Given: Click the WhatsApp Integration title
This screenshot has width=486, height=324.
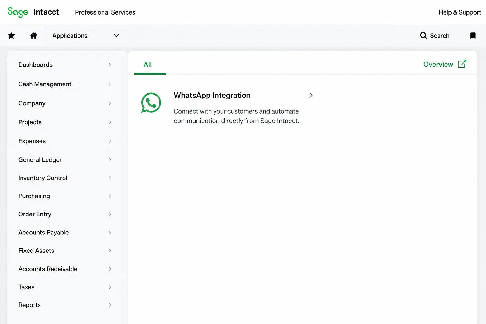Looking at the screenshot, I should (x=212, y=95).
